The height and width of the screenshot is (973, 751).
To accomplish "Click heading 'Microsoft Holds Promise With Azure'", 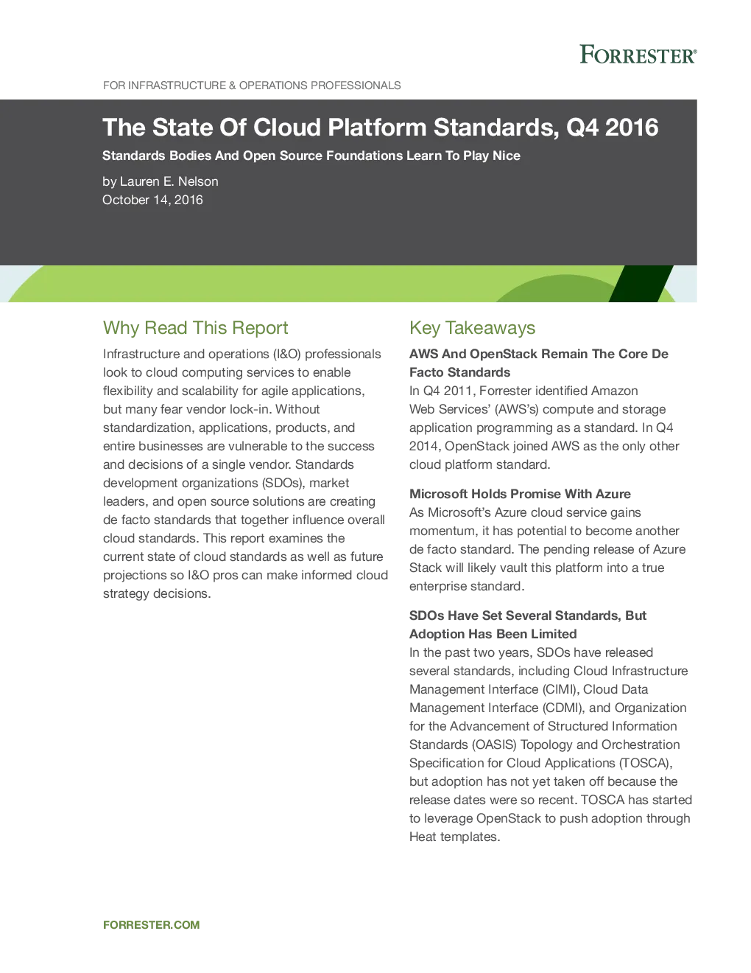I will pyautogui.click(x=520, y=494).
